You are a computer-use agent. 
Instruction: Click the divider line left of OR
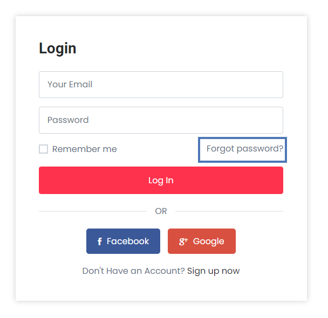tap(92, 211)
